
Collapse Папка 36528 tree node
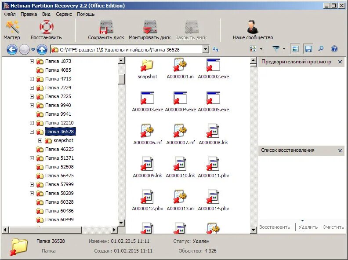(x=32, y=132)
